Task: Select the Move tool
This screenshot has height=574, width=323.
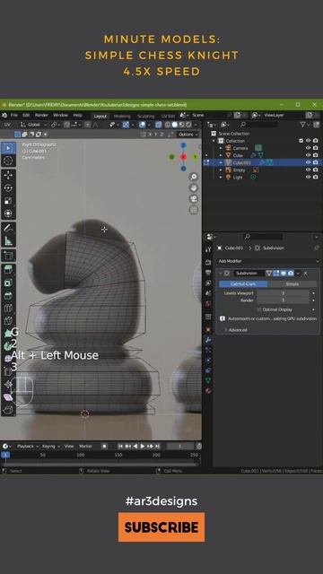Action: (8, 175)
